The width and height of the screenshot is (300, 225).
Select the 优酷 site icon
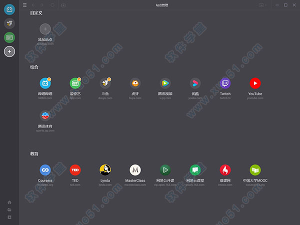coord(195,83)
